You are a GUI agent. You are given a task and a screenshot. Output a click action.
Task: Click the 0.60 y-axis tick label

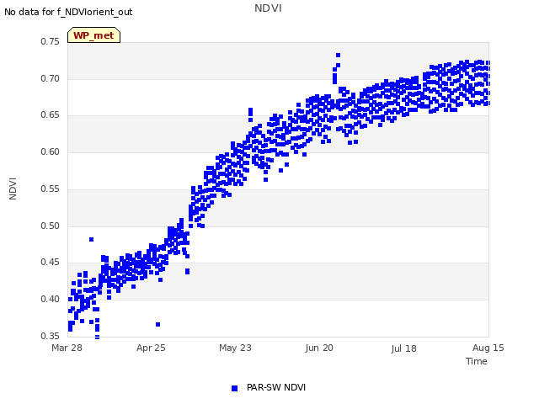[x=51, y=151]
